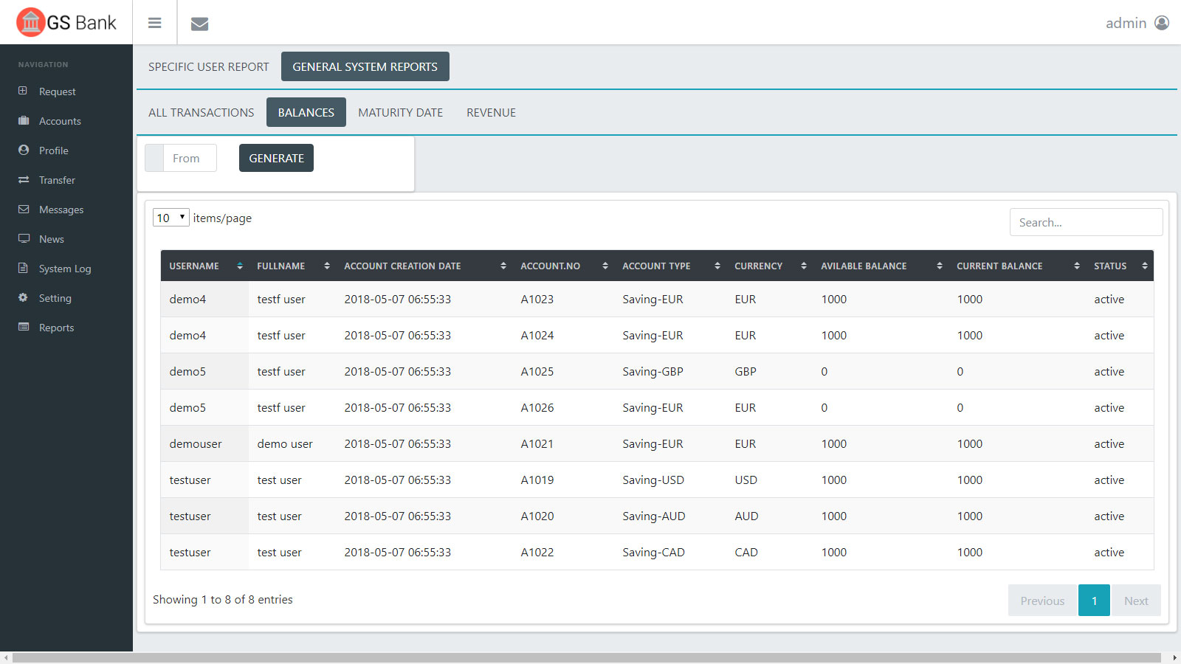Switch to Specific User Report tab
The height and width of the screenshot is (664, 1181).
208,66
